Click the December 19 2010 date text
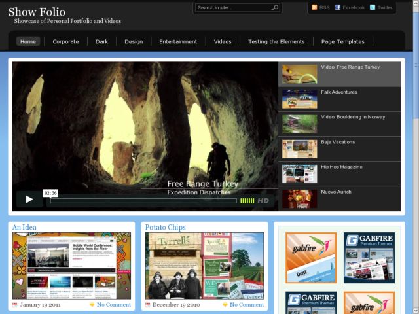Viewport: 419px width, 314px height. tap(176, 305)
